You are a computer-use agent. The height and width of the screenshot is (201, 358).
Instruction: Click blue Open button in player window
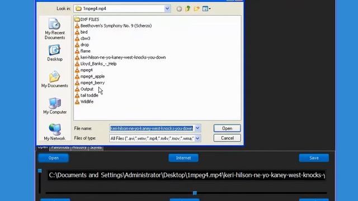tap(54, 158)
